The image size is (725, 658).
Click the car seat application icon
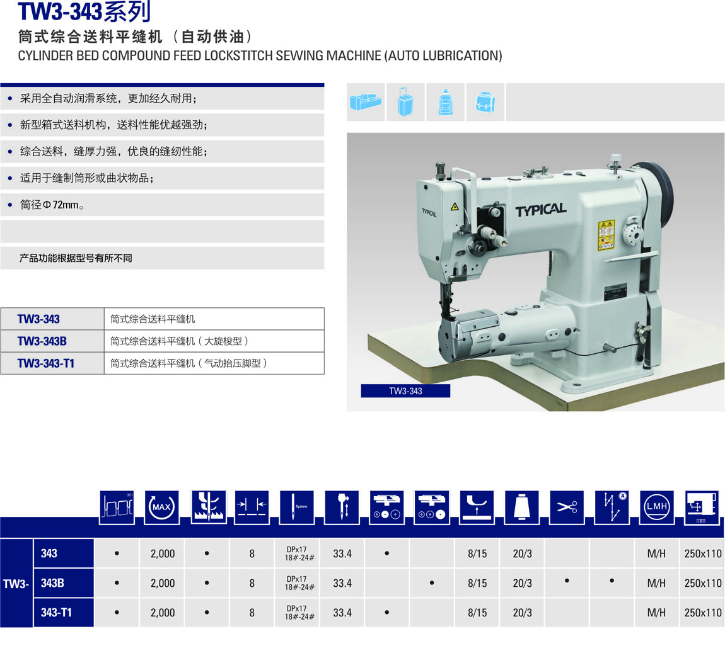445,102
